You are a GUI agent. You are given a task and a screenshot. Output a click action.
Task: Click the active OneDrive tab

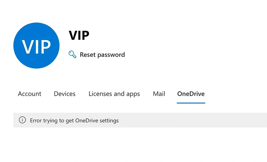[x=191, y=94]
